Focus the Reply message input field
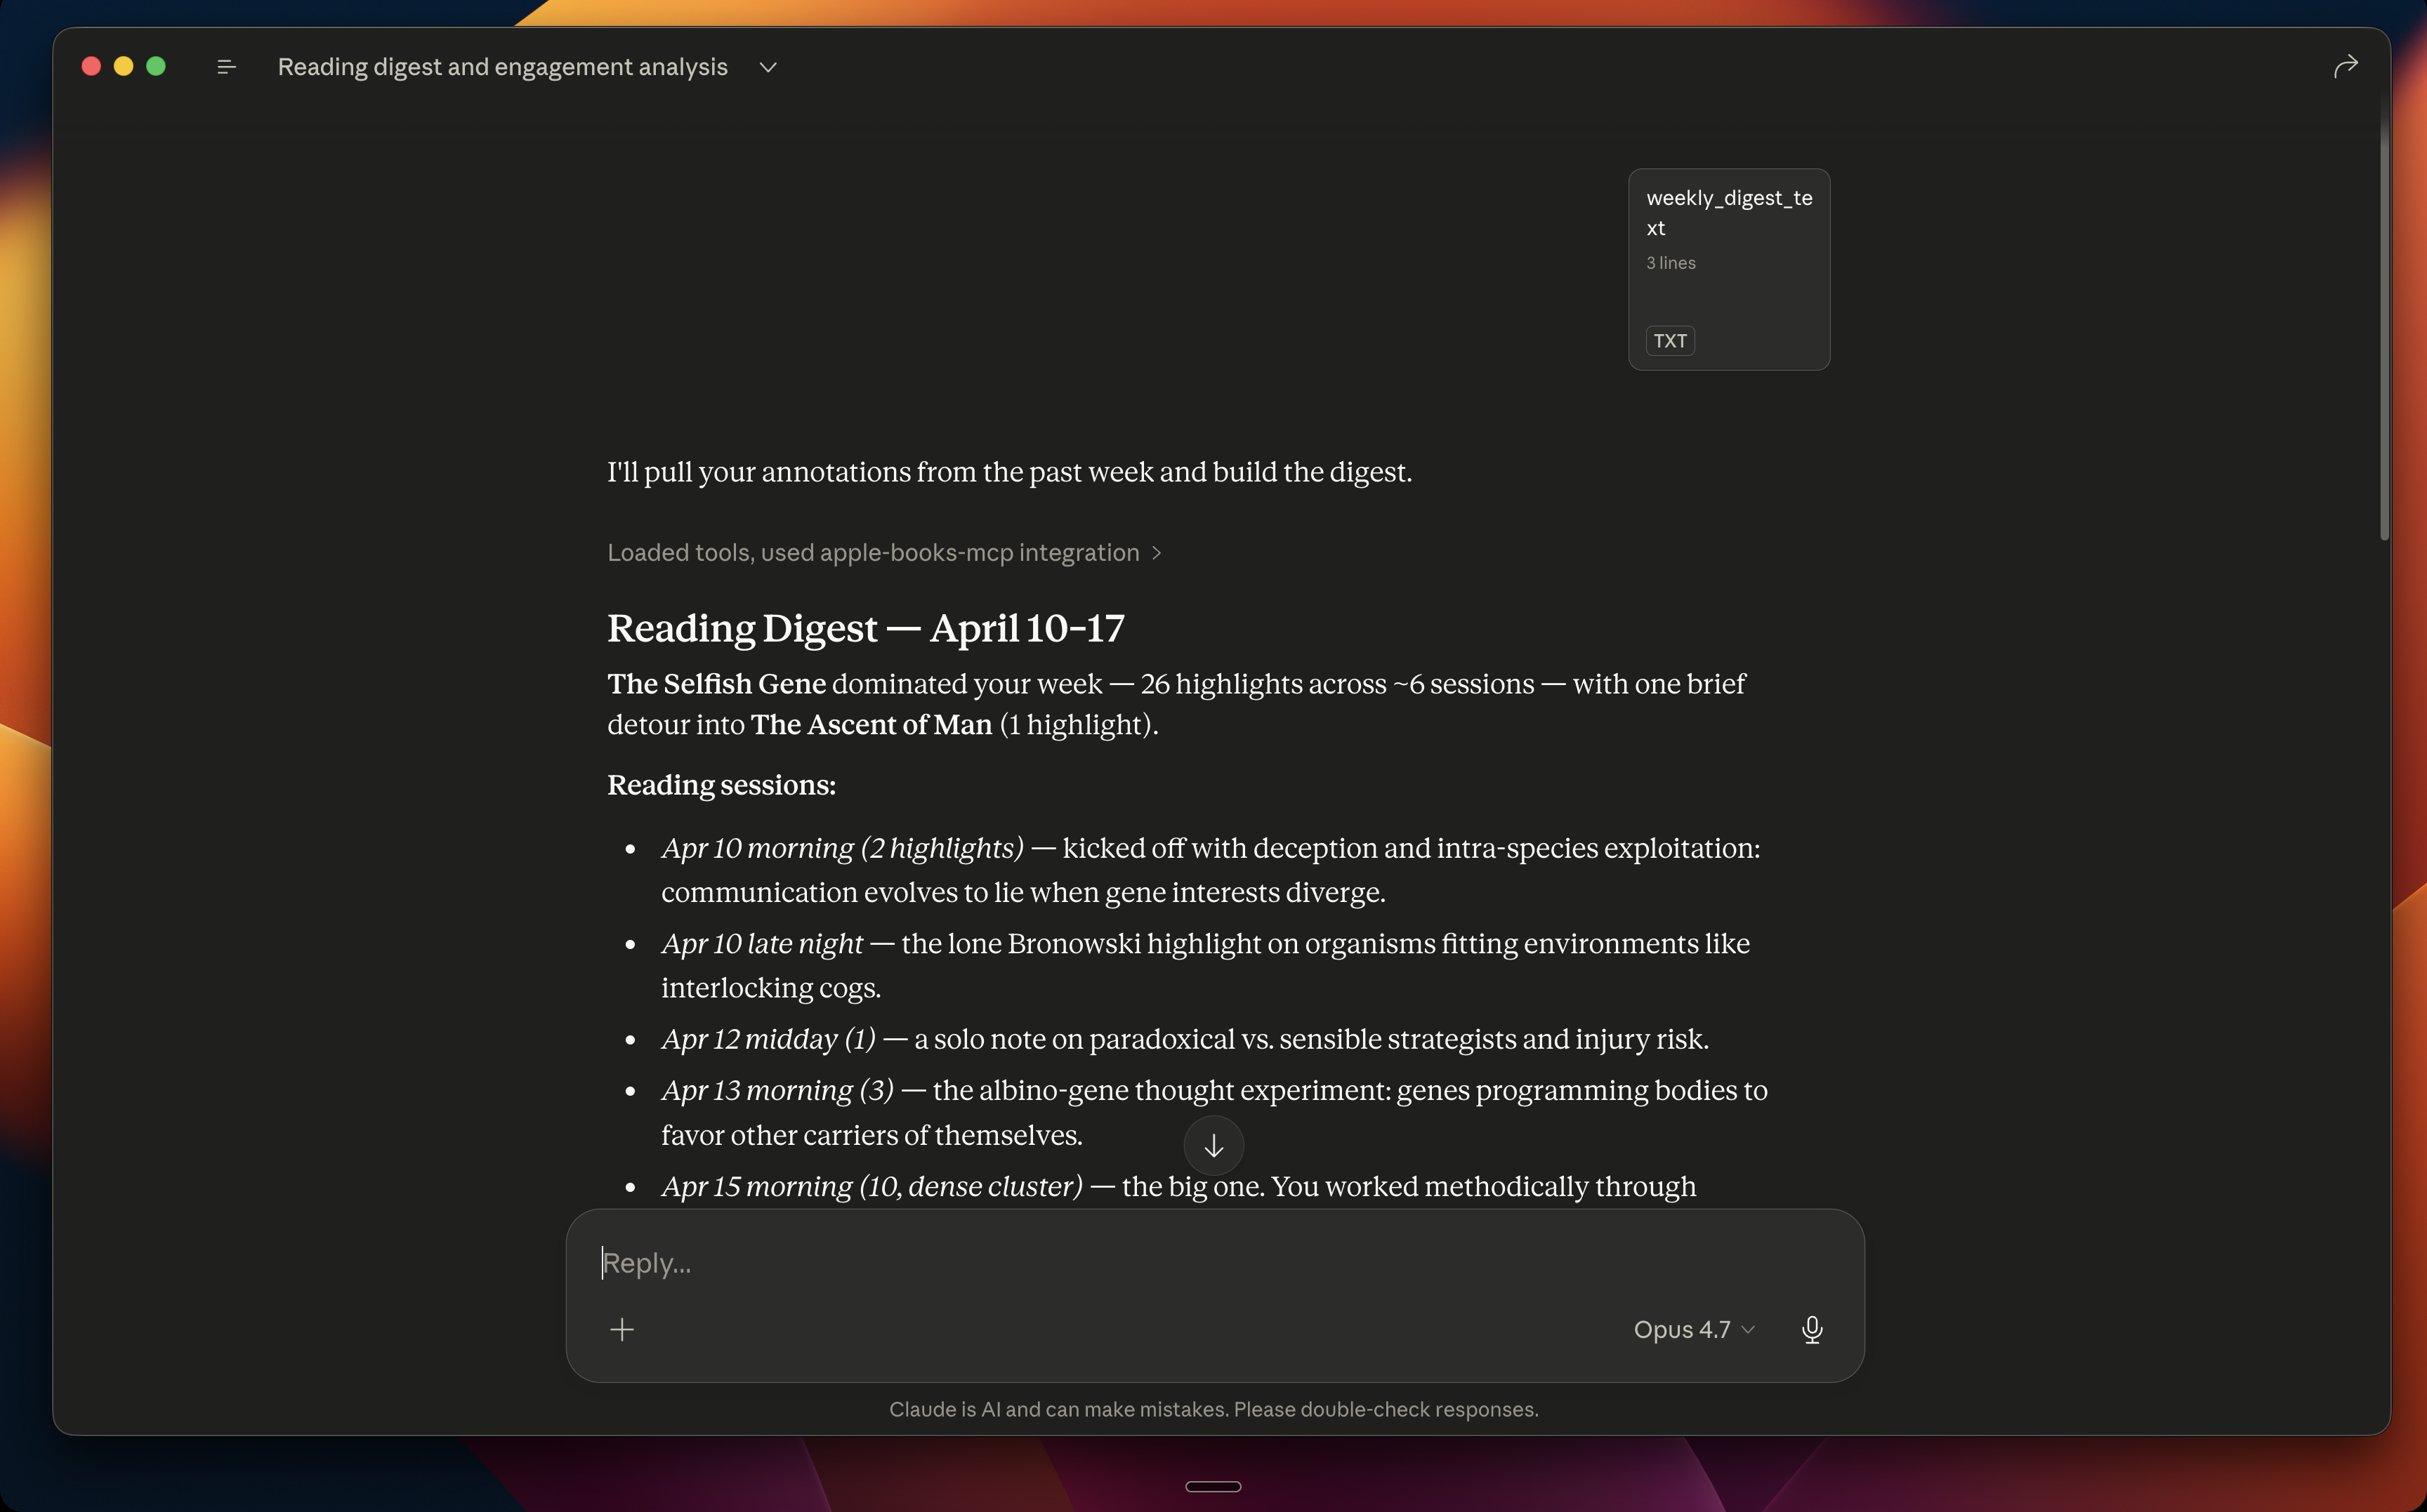 [x=1214, y=1263]
